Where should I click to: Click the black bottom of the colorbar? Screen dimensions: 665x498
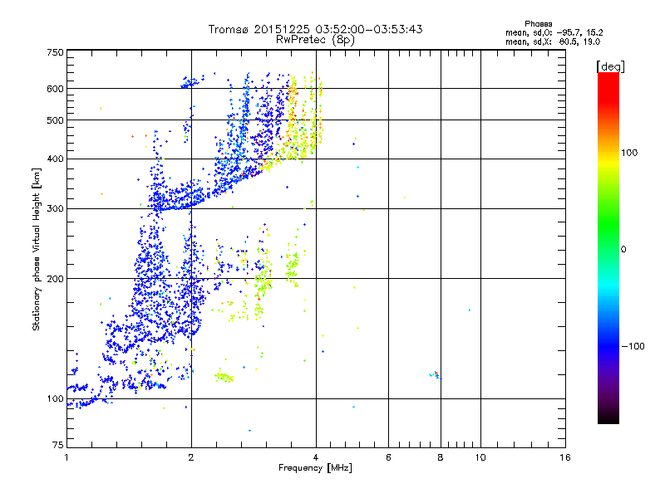click(608, 417)
